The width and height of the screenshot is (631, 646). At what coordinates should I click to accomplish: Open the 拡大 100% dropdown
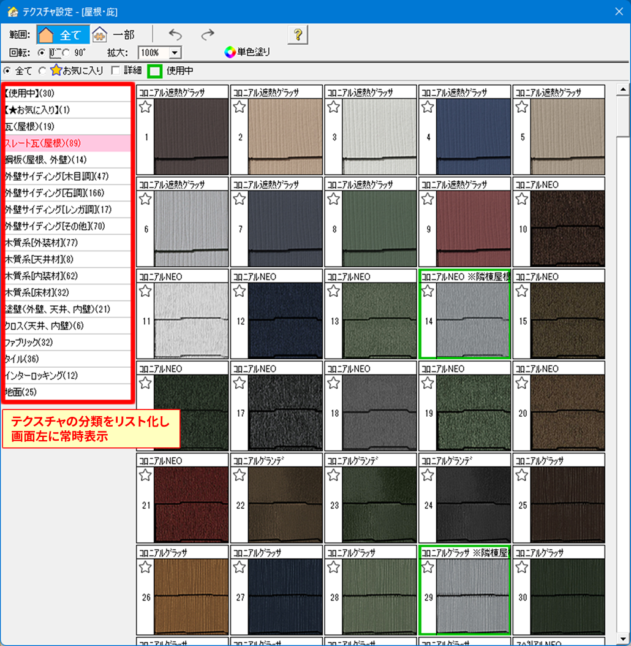[175, 53]
